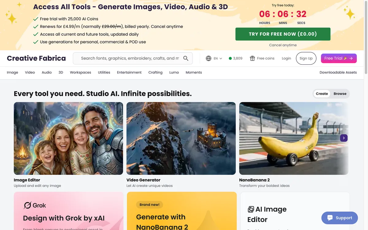Open the Moments menu
This screenshot has width=368, height=230.
click(x=194, y=72)
